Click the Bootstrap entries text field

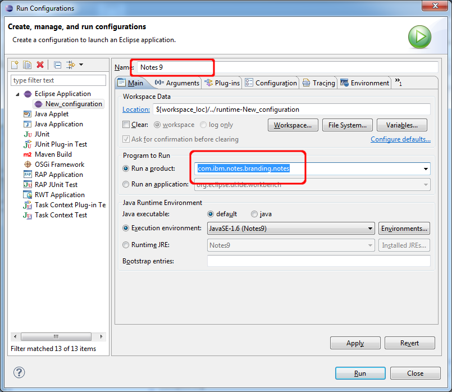tap(318, 261)
